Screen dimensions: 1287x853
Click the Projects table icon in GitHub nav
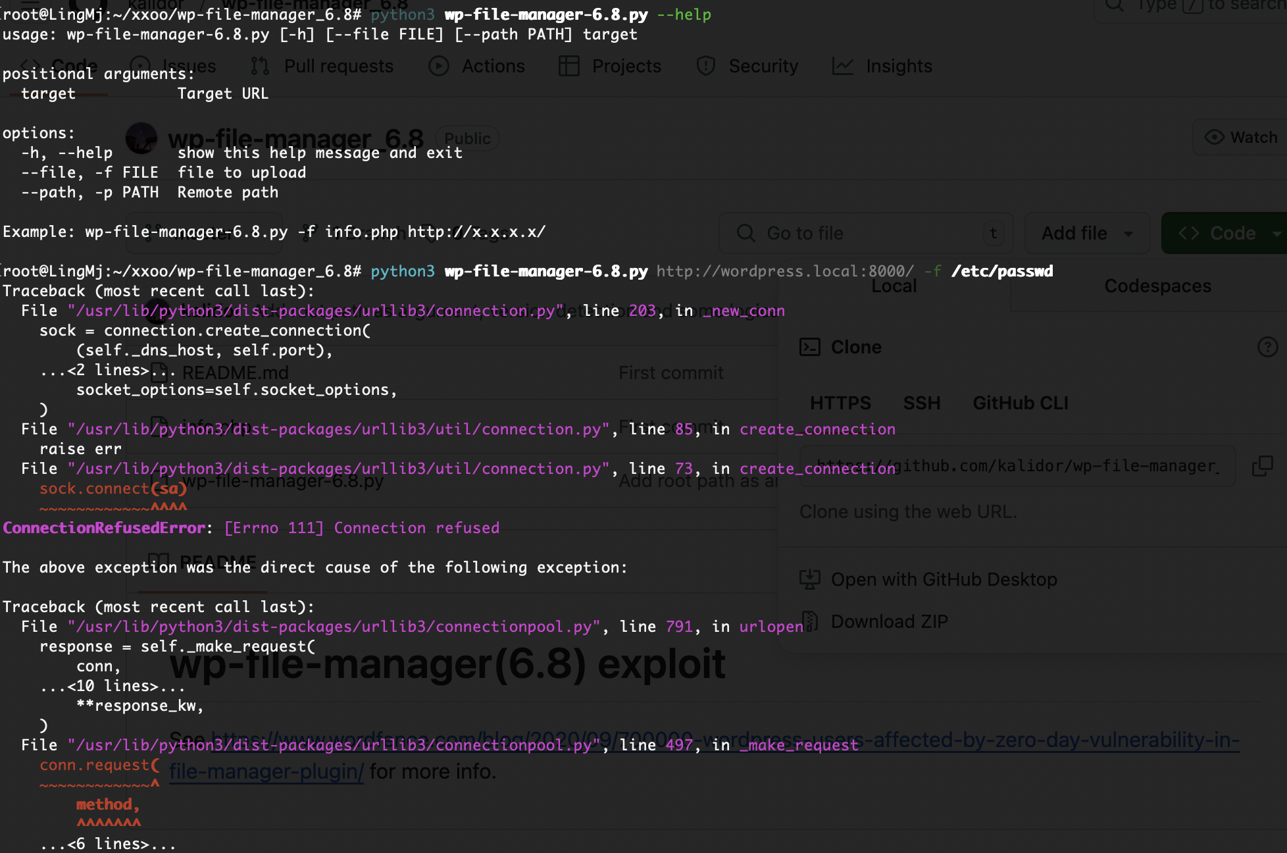click(568, 66)
